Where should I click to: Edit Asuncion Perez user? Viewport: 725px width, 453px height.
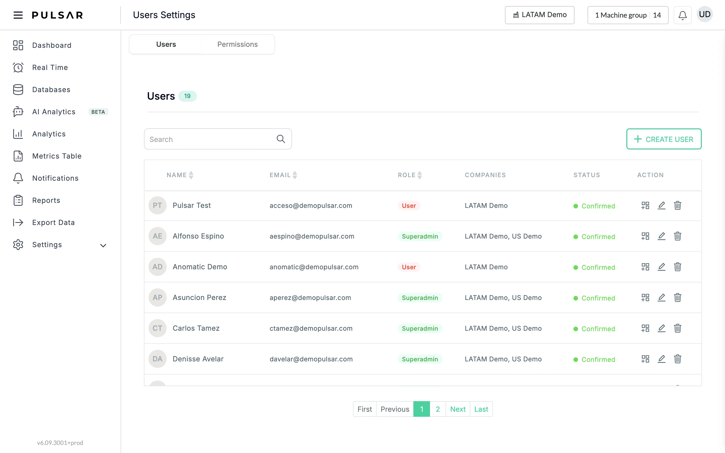(x=662, y=297)
